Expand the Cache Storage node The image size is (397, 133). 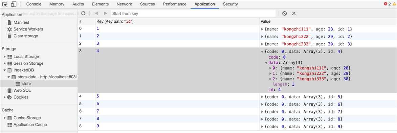click(4, 118)
